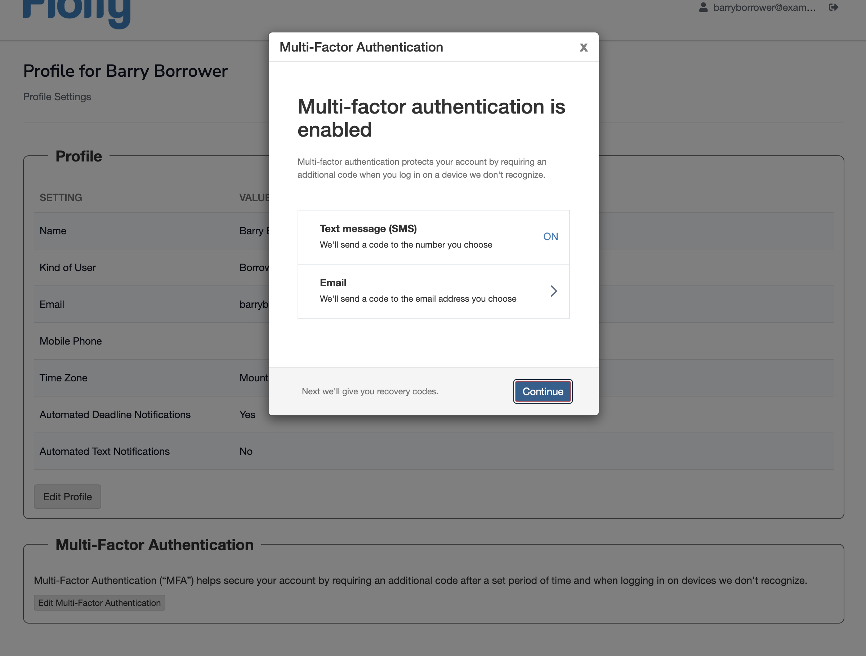Click the Profile Settings label
Screen dimensions: 866x656
pos(57,97)
